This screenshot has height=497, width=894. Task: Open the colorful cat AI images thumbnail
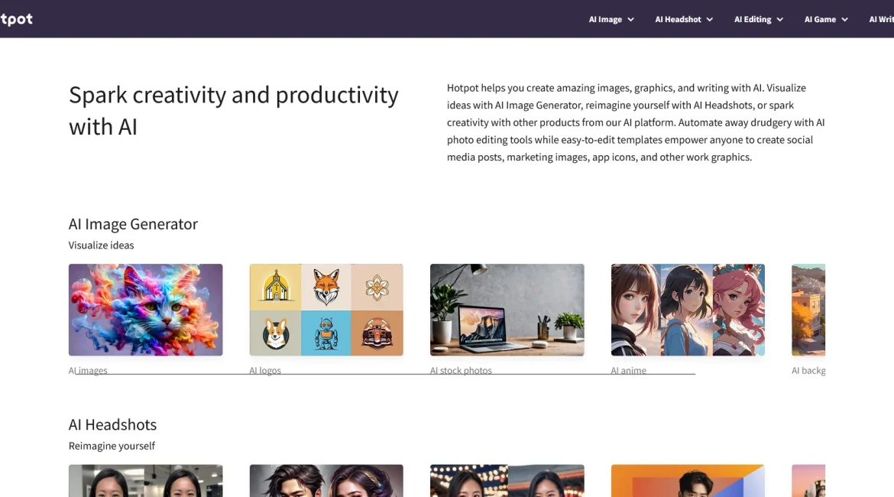(x=145, y=310)
